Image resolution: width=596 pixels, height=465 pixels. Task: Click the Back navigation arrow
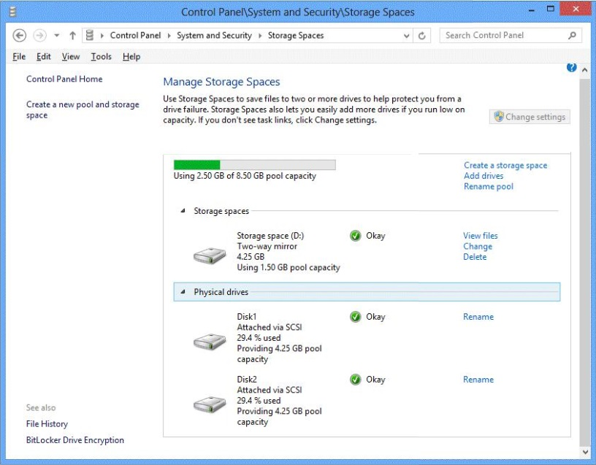tap(20, 36)
